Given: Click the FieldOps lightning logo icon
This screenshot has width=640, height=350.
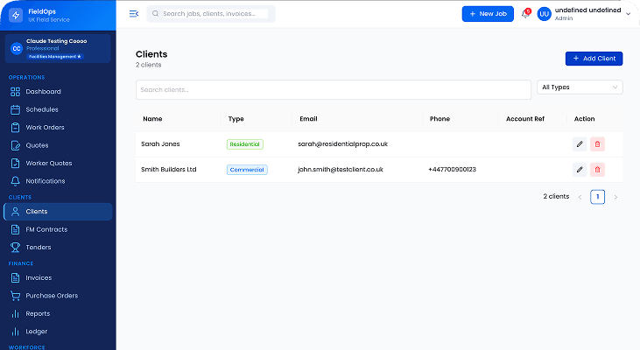Looking at the screenshot, I should (16, 16).
